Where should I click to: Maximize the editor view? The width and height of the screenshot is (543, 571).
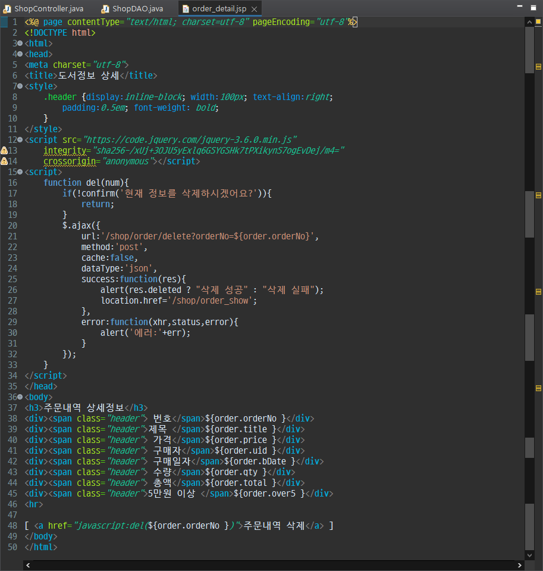point(533,7)
